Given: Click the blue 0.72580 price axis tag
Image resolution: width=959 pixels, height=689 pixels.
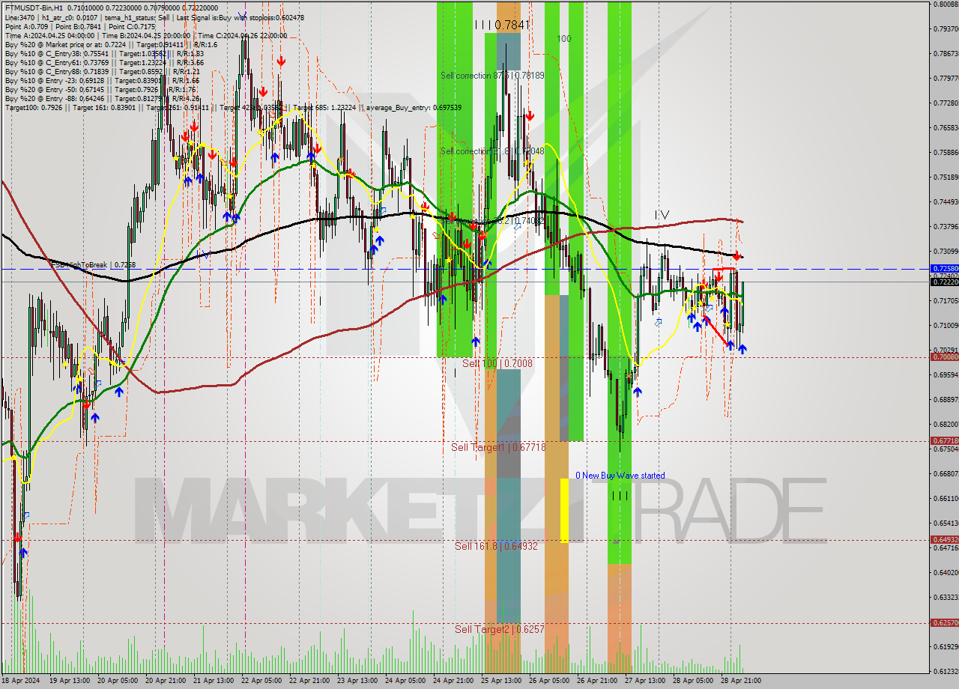Looking at the screenshot, I should coord(944,268).
